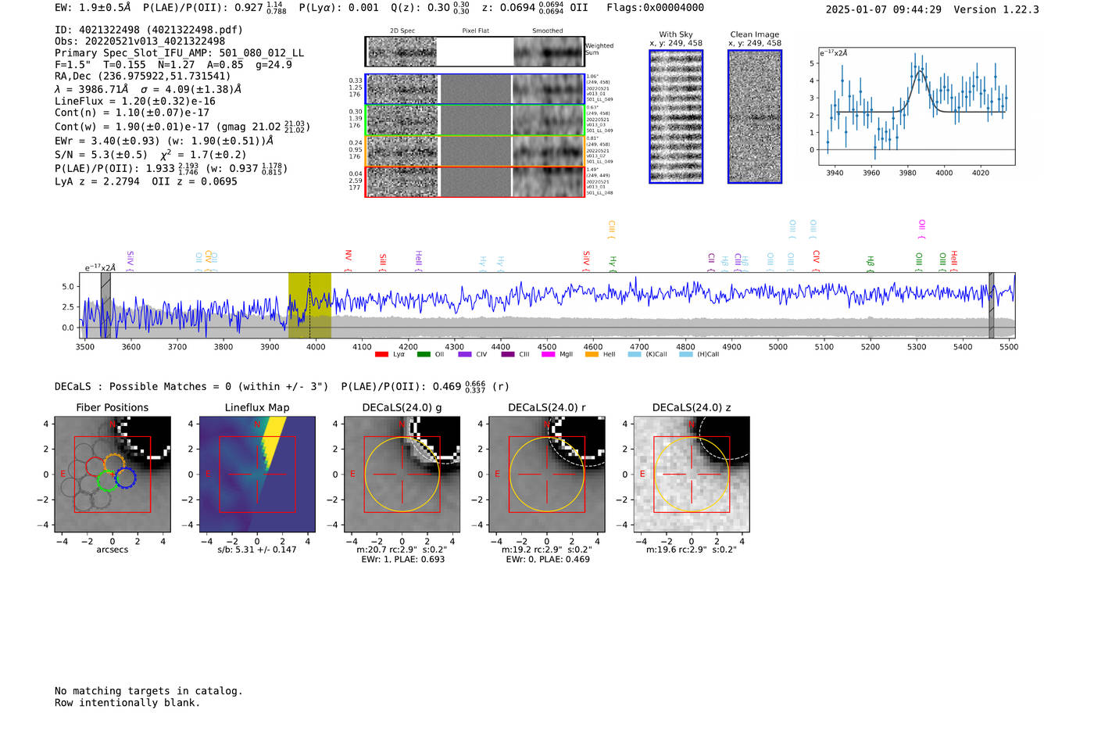Select the Lineflux Map panel
The height and width of the screenshot is (745, 1094).
click(257, 475)
